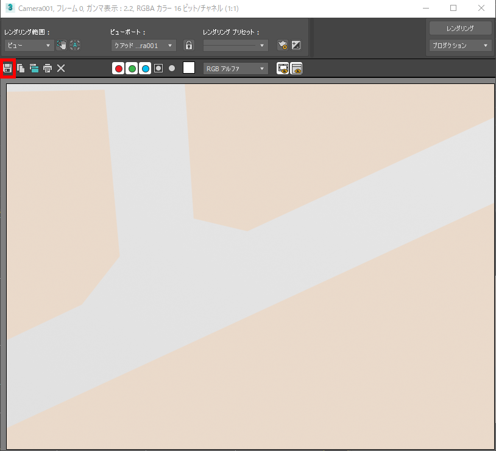Click the レンダリング button
496x451 pixels.
[460, 29]
